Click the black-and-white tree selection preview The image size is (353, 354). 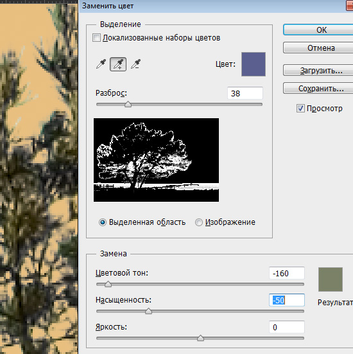coord(156,160)
